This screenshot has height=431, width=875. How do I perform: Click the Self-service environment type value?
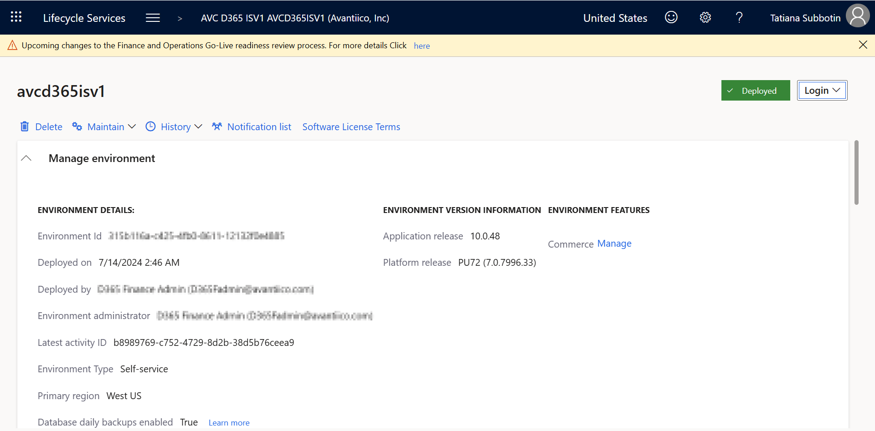click(144, 369)
